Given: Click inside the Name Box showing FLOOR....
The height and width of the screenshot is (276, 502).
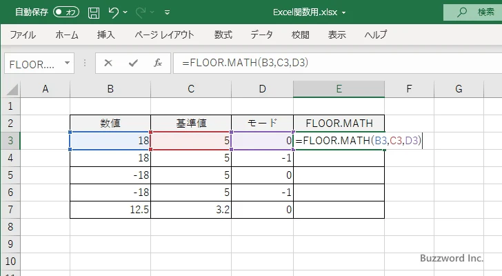Looking at the screenshot, I should (x=33, y=63).
